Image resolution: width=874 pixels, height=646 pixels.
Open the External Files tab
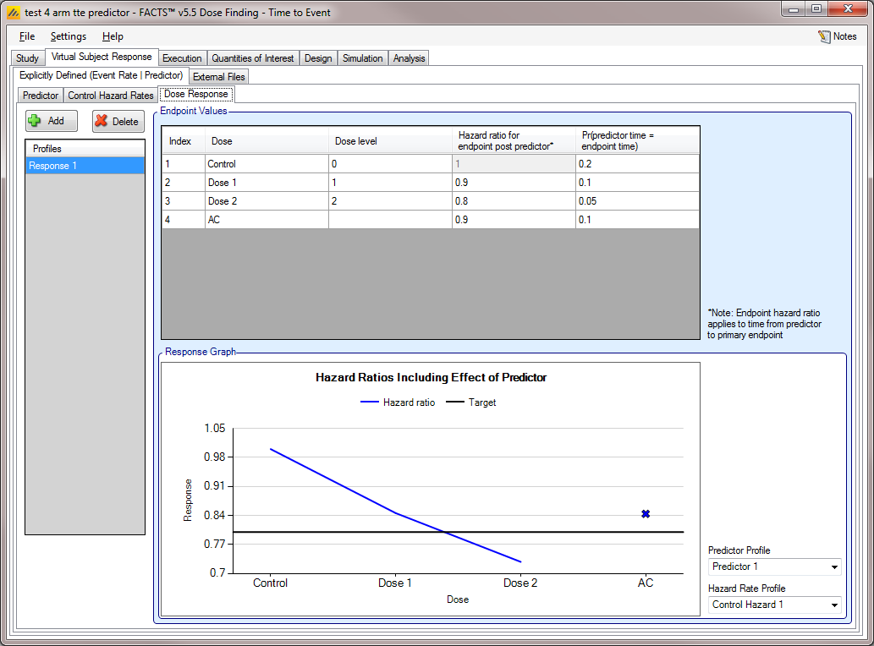coord(218,76)
